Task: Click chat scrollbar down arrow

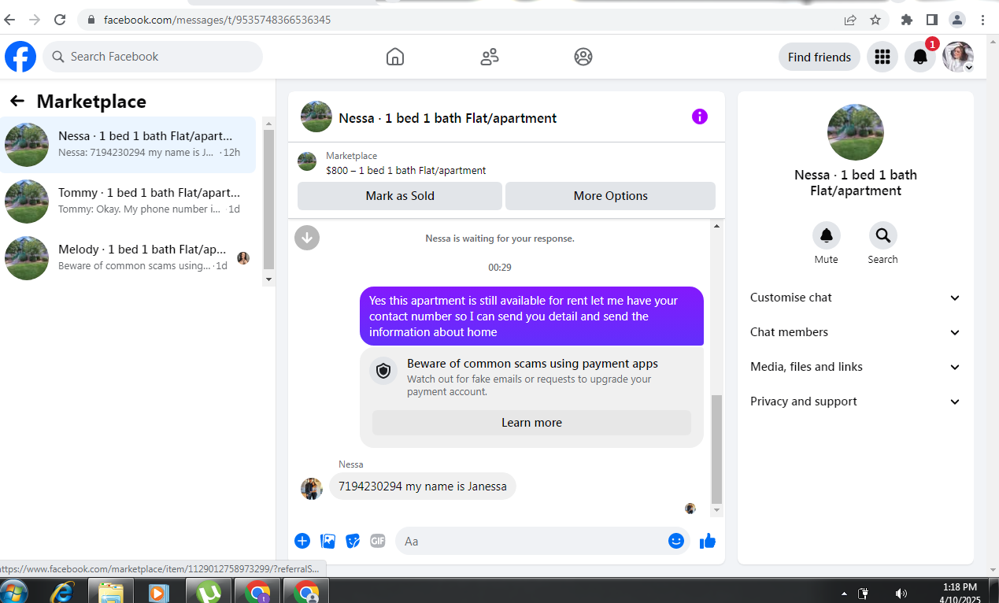Action: pyautogui.click(x=716, y=511)
